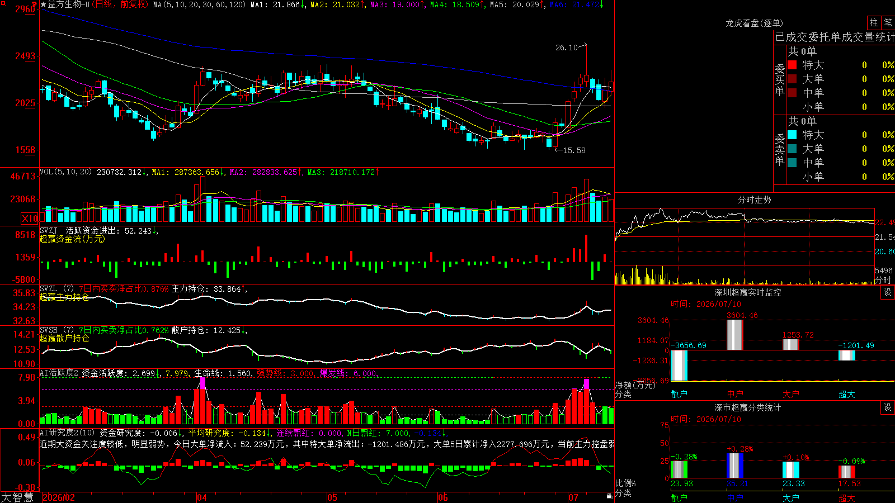Click the stock name 益方生物-U
895x503 pixels.
69,4
